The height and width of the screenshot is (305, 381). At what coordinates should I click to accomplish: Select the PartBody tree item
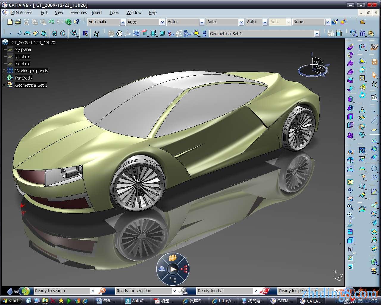coord(24,78)
